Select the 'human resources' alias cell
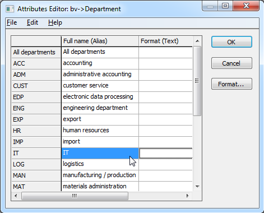264x213 pixels. (100, 131)
